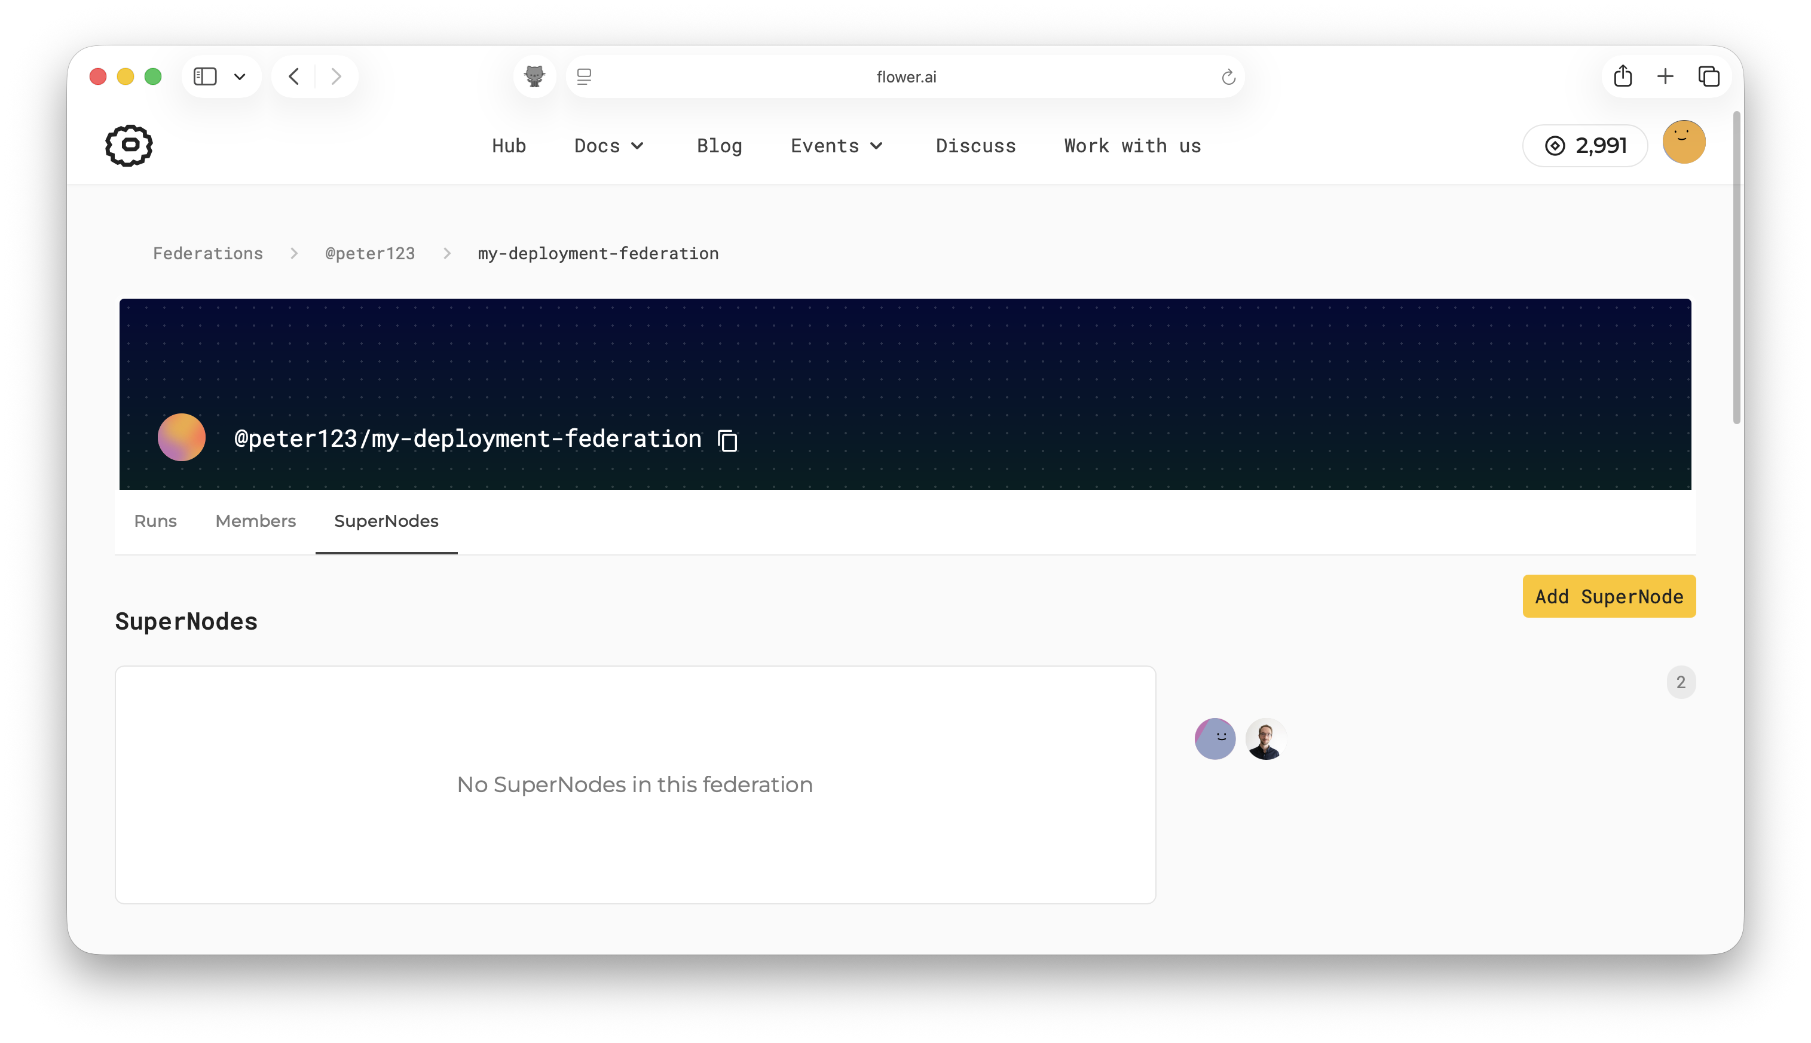1811x1043 pixels.
Task: Open the Hub nav link
Action: coord(509,145)
